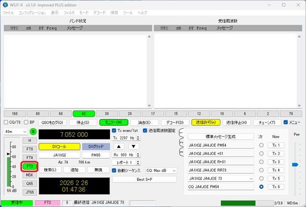Viewport: 306px width, 207px height.
Task: Open the デコード menu
Action: click(x=99, y=13)
